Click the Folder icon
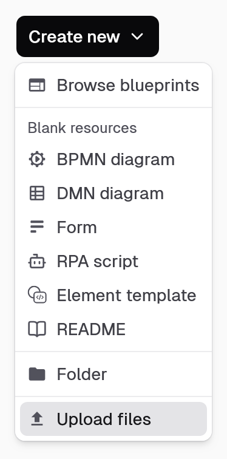 point(37,374)
